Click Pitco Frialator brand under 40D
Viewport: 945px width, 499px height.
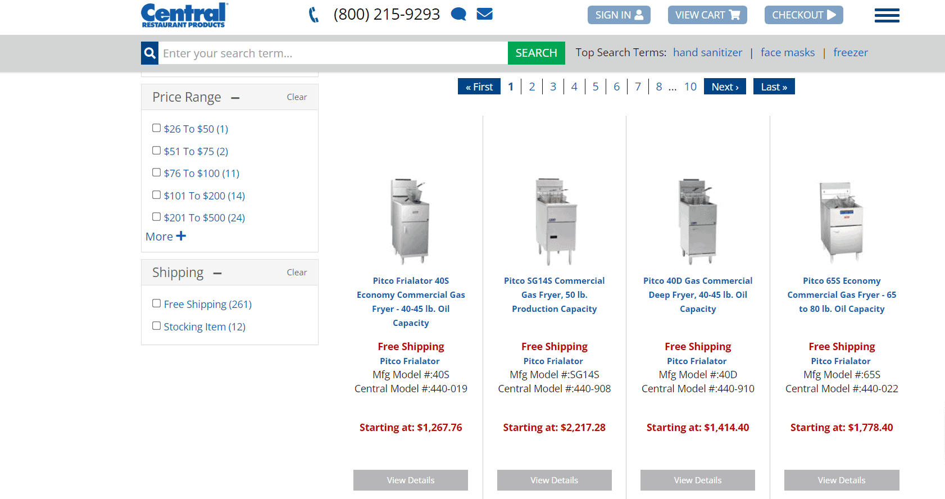[697, 361]
